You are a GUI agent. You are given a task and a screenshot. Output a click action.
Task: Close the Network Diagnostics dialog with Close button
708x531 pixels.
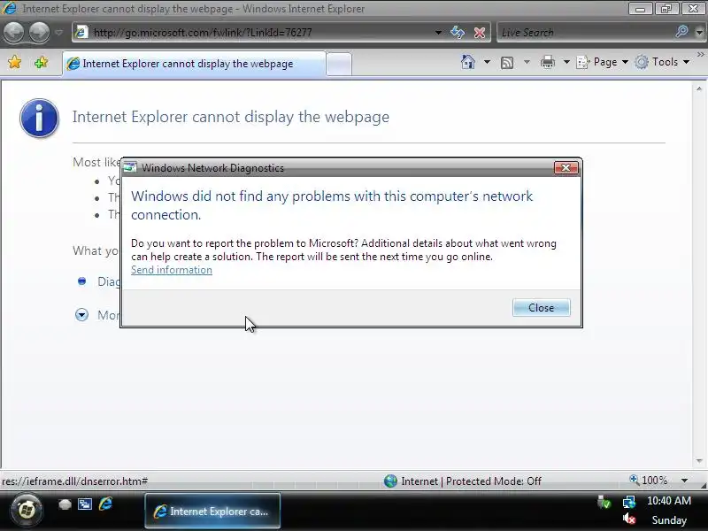click(541, 307)
